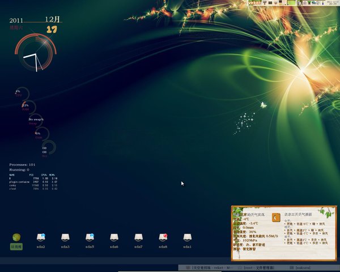Open the sda8 drive icon
The width and height of the screenshot is (340, 272).
[x=163, y=238]
